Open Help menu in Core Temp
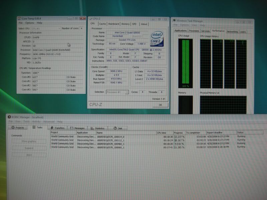This screenshot has width=267, height=200. (39, 23)
